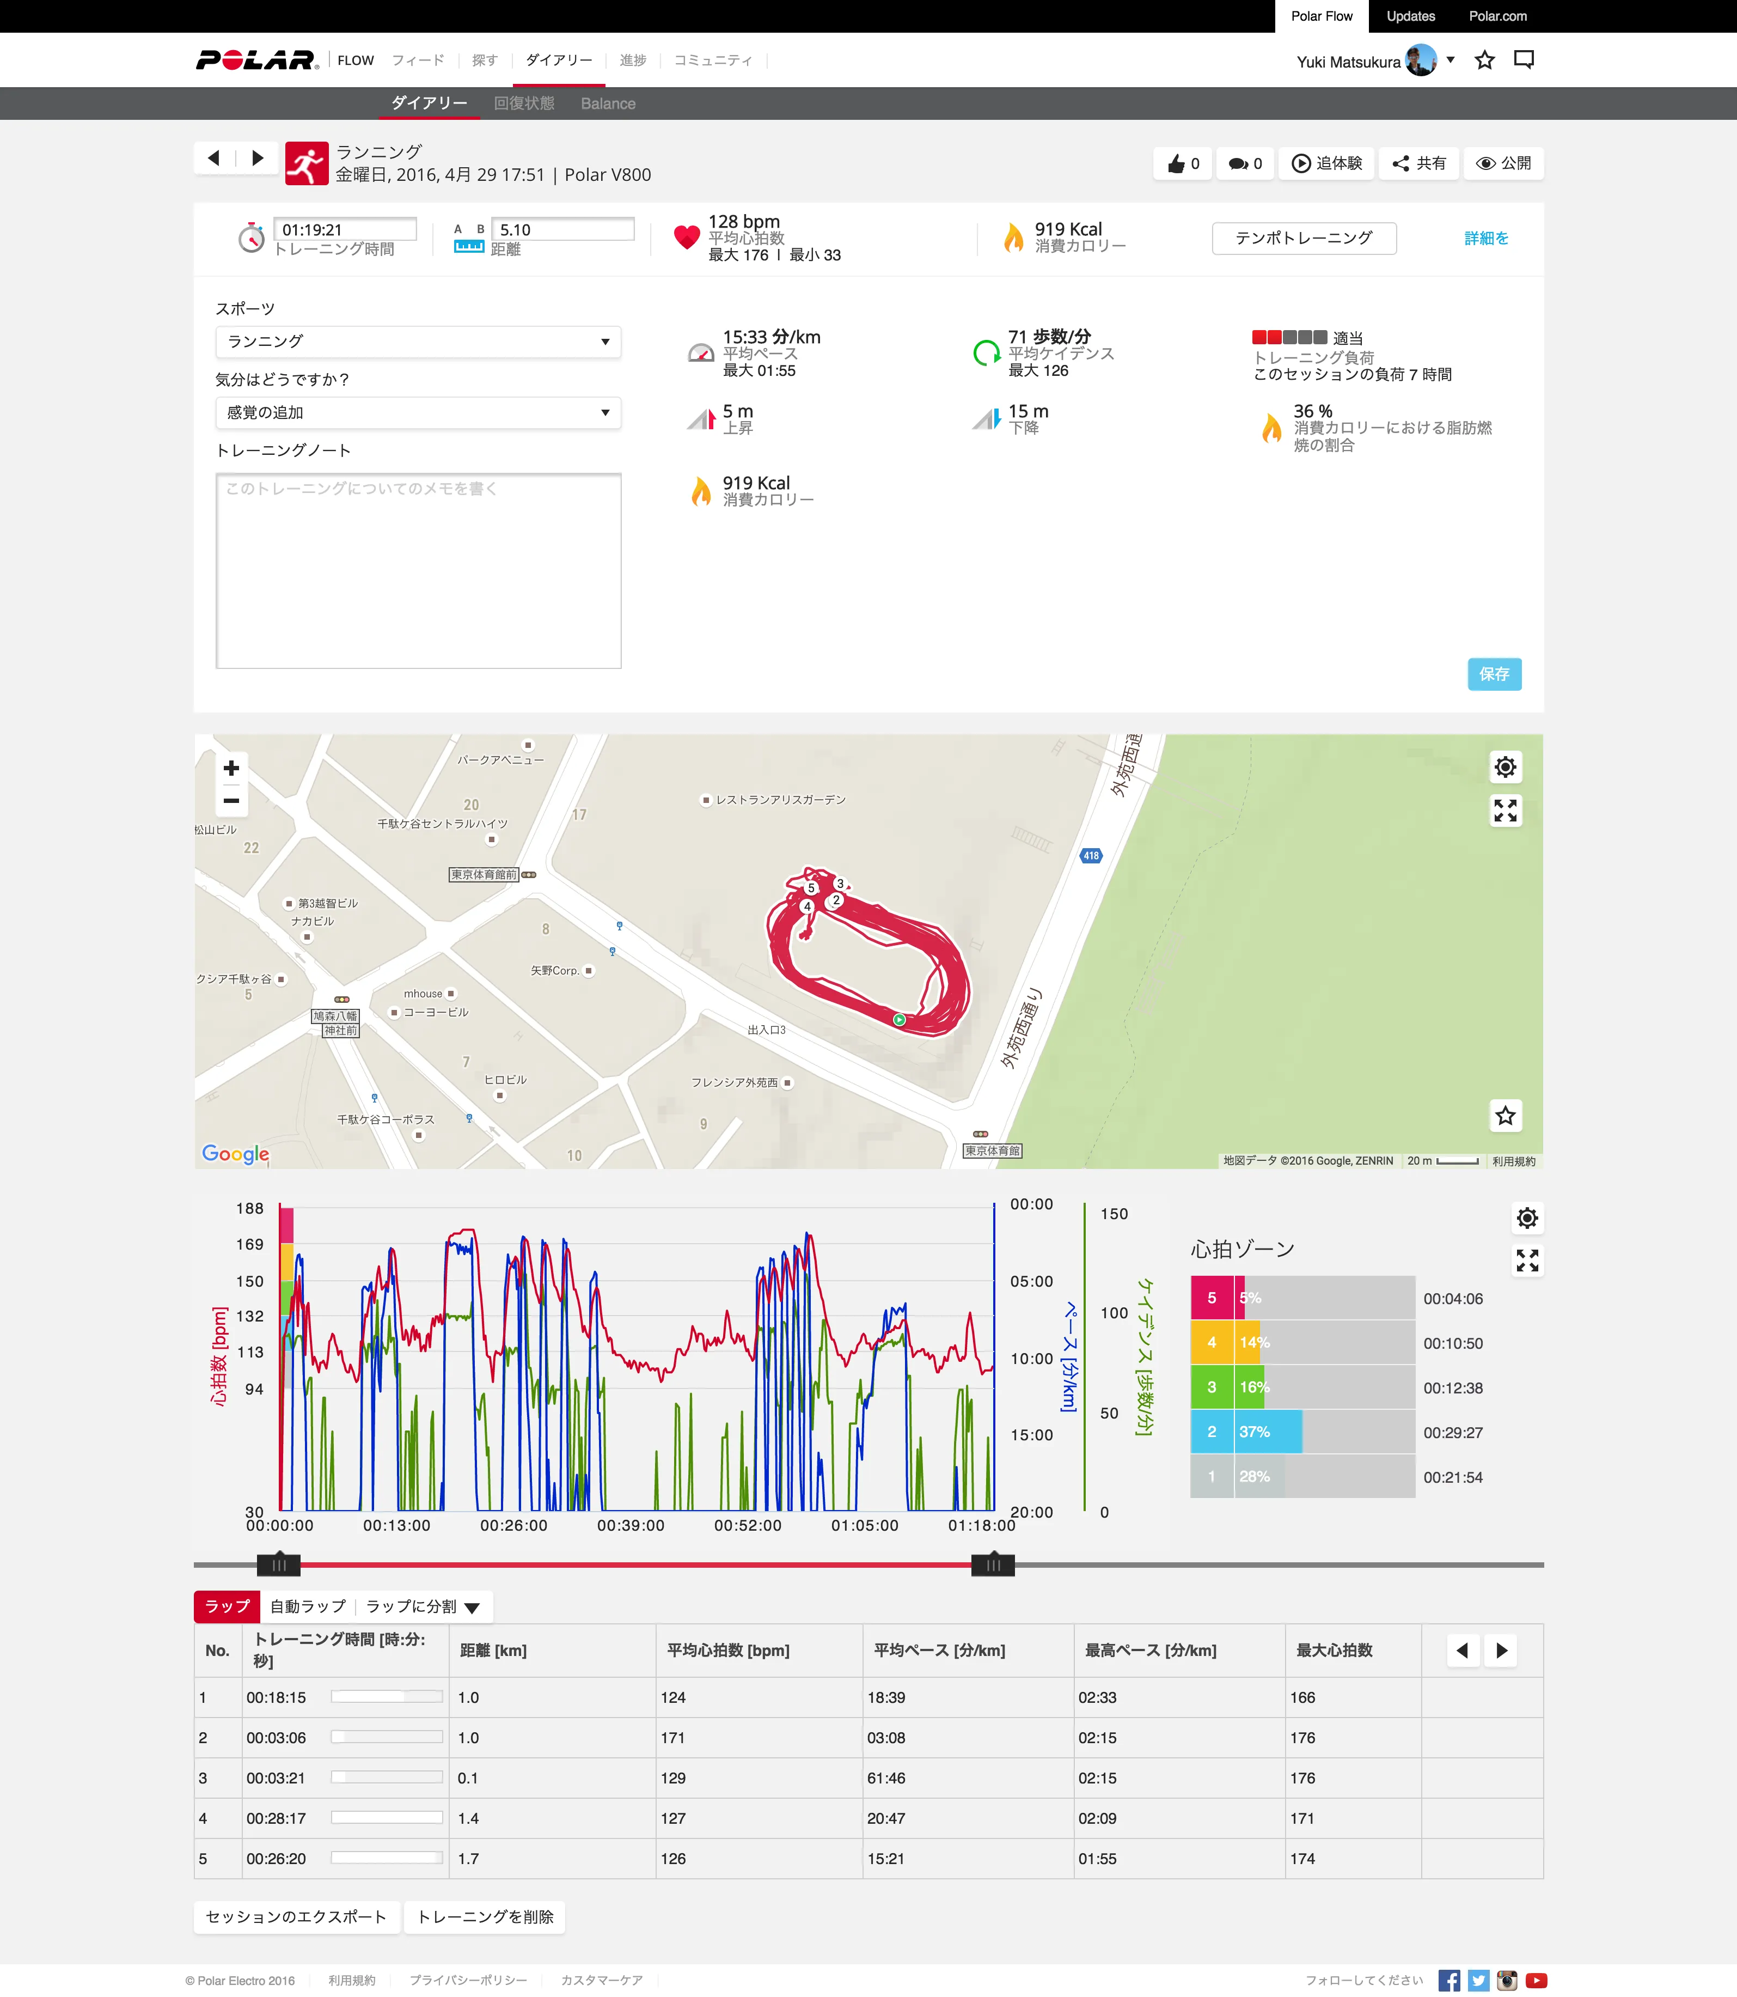Open the chart settings gear icon
Image resolution: width=1737 pixels, height=1997 pixels.
click(1527, 1218)
